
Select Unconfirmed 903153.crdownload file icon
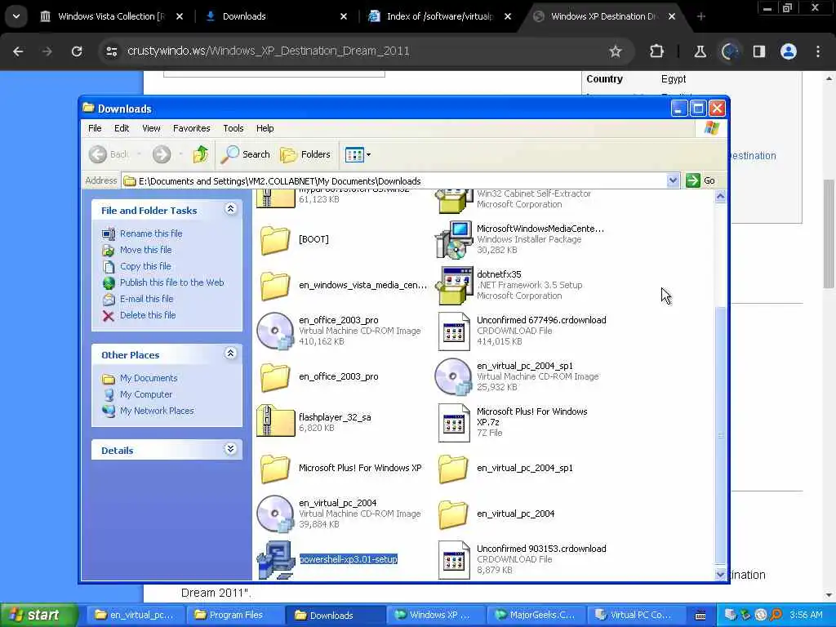click(x=454, y=560)
